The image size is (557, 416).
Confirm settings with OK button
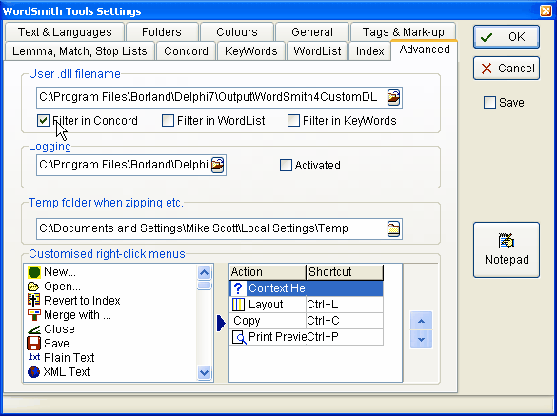pyautogui.click(x=507, y=37)
